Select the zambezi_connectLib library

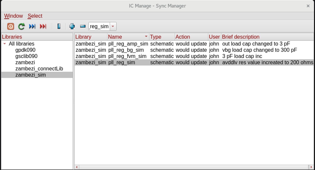pyautogui.click(x=39, y=69)
